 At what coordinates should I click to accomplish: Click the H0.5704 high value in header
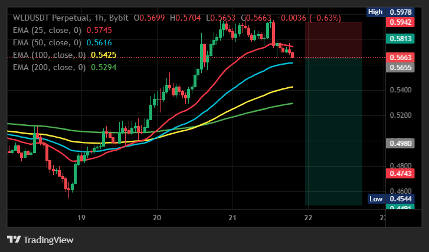pos(185,18)
